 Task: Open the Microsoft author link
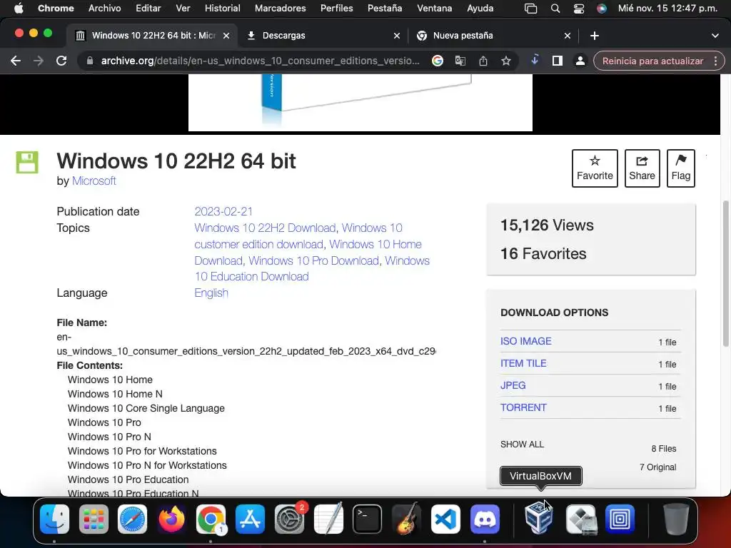tap(94, 181)
